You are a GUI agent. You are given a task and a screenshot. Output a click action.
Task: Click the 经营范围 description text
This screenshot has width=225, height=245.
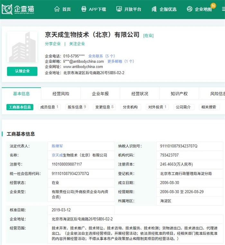(x=135, y=233)
